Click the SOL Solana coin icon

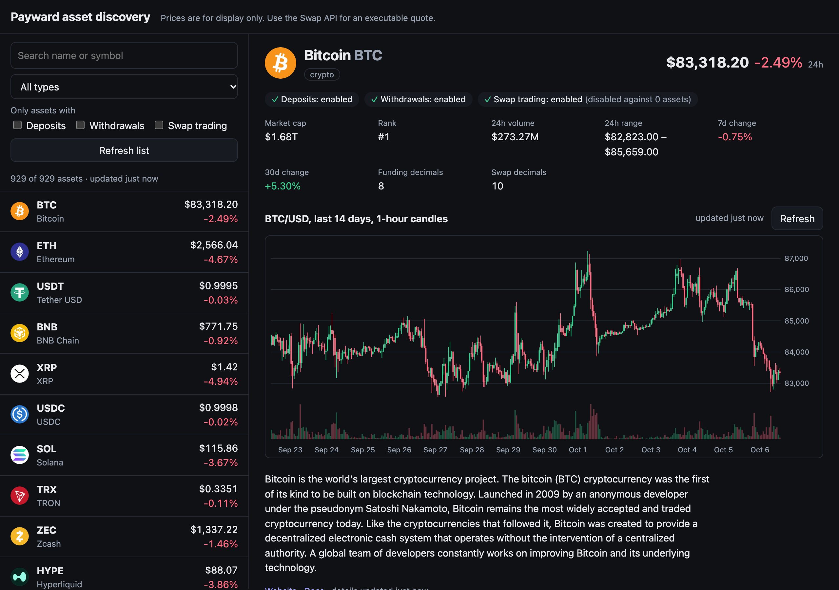point(20,455)
